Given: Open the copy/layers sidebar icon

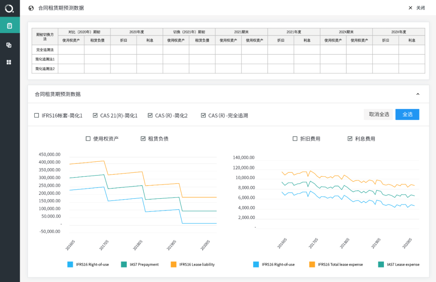Looking at the screenshot, I should tap(9, 45).
